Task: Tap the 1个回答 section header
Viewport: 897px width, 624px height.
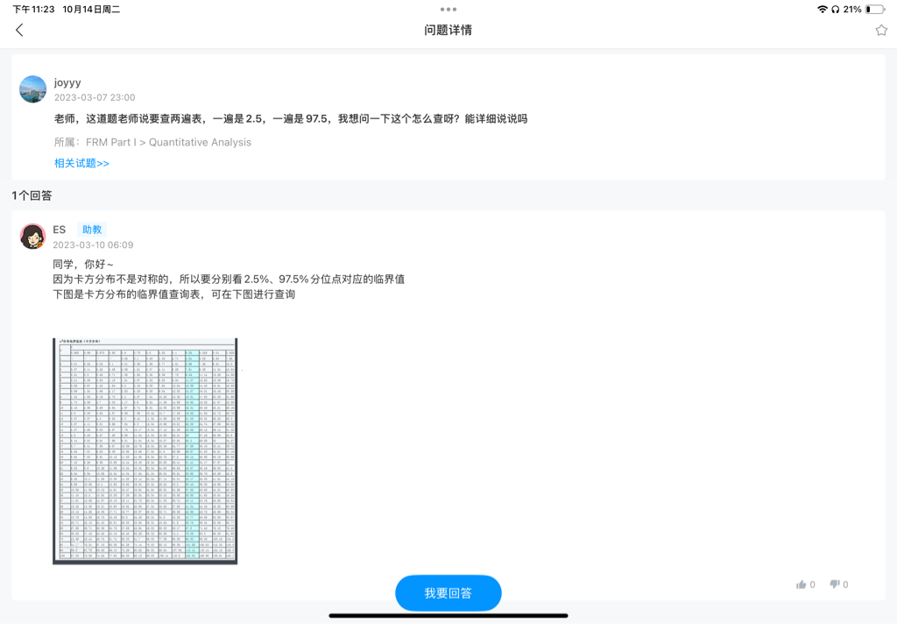Action: click(x=32, y=195)
